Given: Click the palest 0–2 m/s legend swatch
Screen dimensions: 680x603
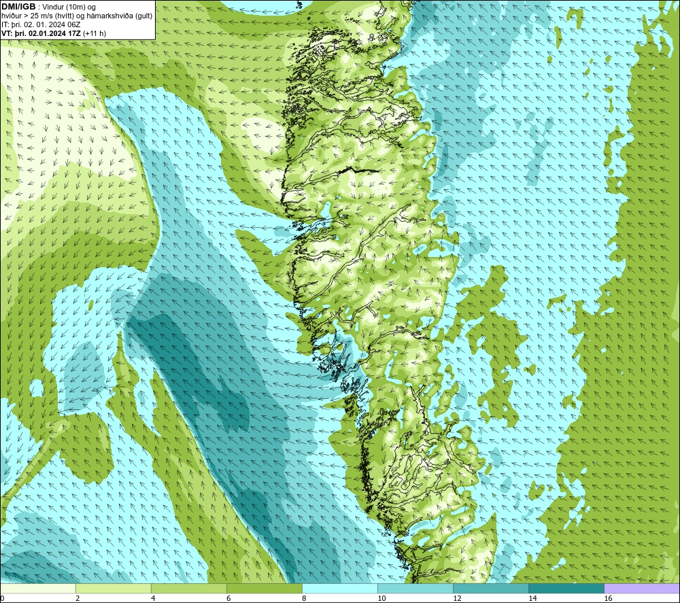Looking at the screenshot, I should [x=37, y=588].
